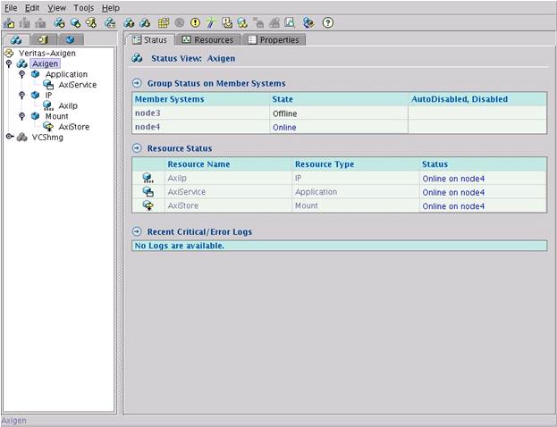
Task: Click the Save Configuration toolbar icon
Action: click(25, 23)
